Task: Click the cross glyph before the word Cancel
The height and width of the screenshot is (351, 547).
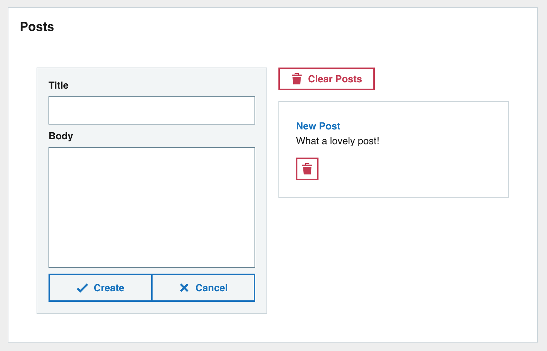Action: (184, 288)
